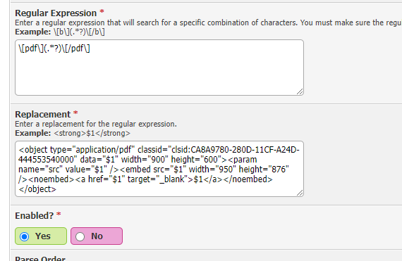Click the red asterisk beside Regular Expression
Image resolution: width=402 pixels, height=261 pixels.
point(102,12)
